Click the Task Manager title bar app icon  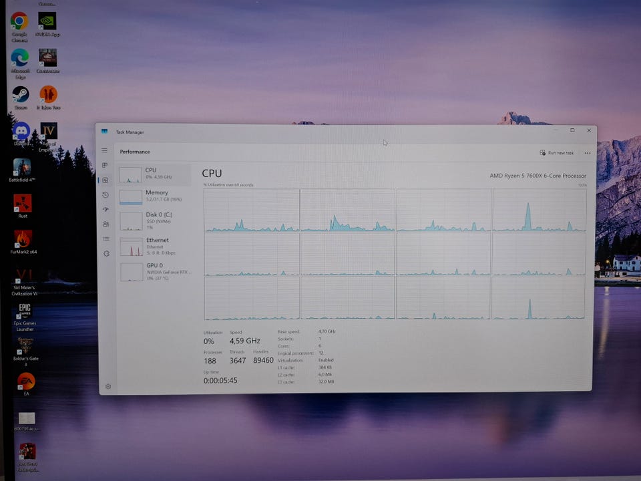tap(104, 132)
